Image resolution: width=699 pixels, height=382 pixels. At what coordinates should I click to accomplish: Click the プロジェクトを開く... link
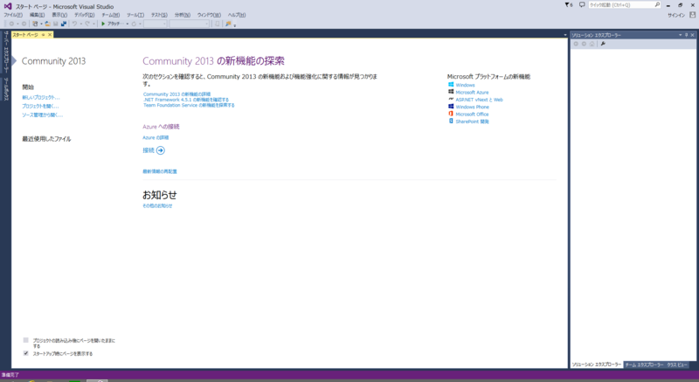point(40,106)
